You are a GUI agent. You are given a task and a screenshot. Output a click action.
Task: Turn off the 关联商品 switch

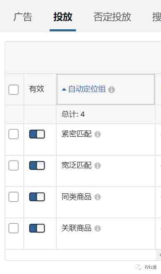37,228
